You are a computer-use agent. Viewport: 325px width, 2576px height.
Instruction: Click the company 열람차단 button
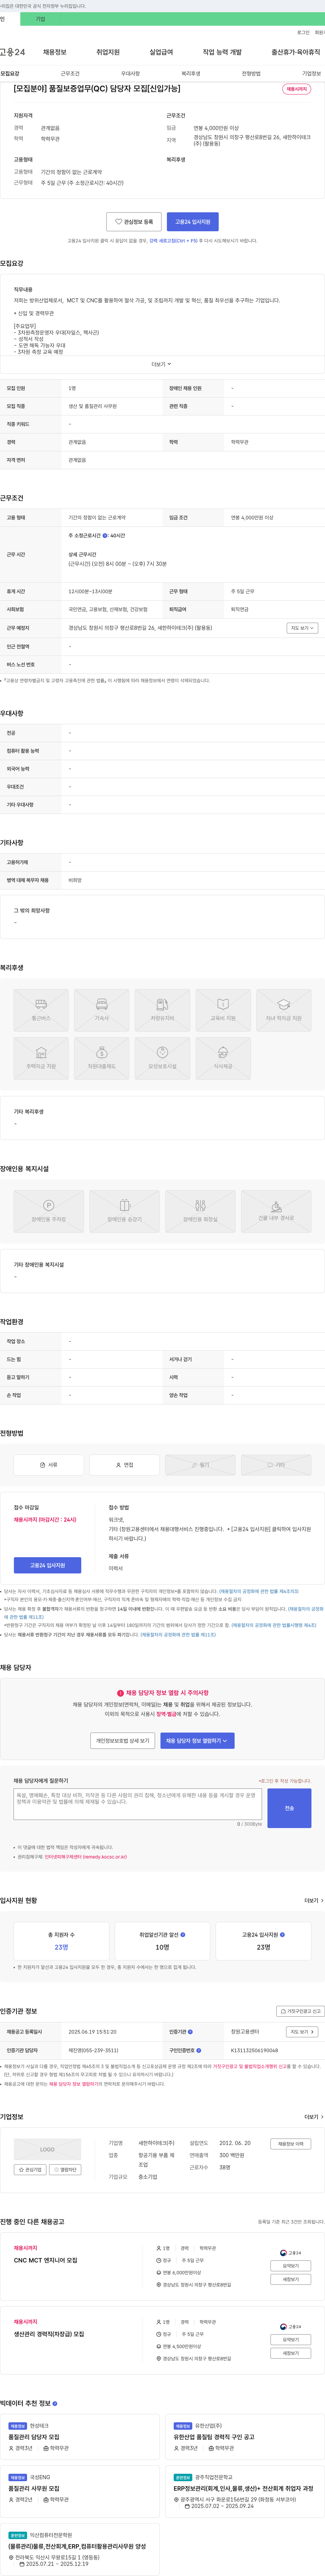coord(65,2170)
